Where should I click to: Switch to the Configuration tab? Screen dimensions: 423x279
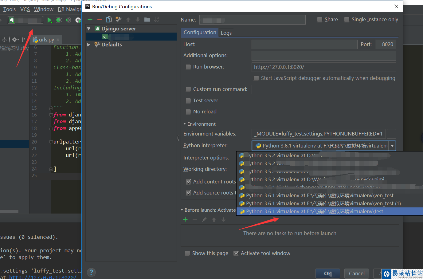point(200,32)
